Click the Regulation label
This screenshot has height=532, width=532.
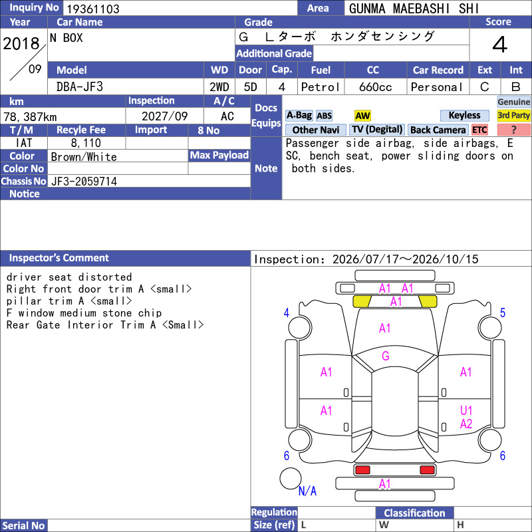coord(274,512)
